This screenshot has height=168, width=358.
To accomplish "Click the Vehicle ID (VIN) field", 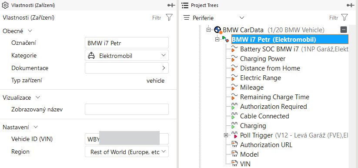I will point(127,139).
